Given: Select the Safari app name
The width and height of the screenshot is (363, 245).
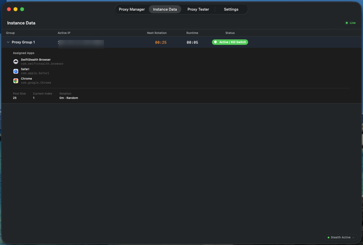Looking at the screenshot, I should point(25,69).
